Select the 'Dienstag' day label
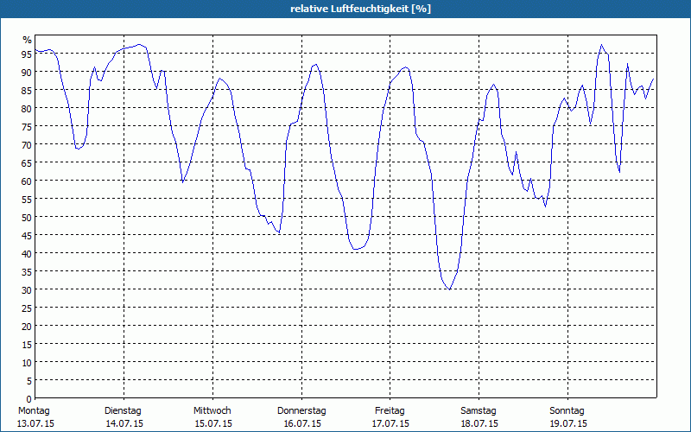Viewport: 691px width, 432px height. coord(123,411)
